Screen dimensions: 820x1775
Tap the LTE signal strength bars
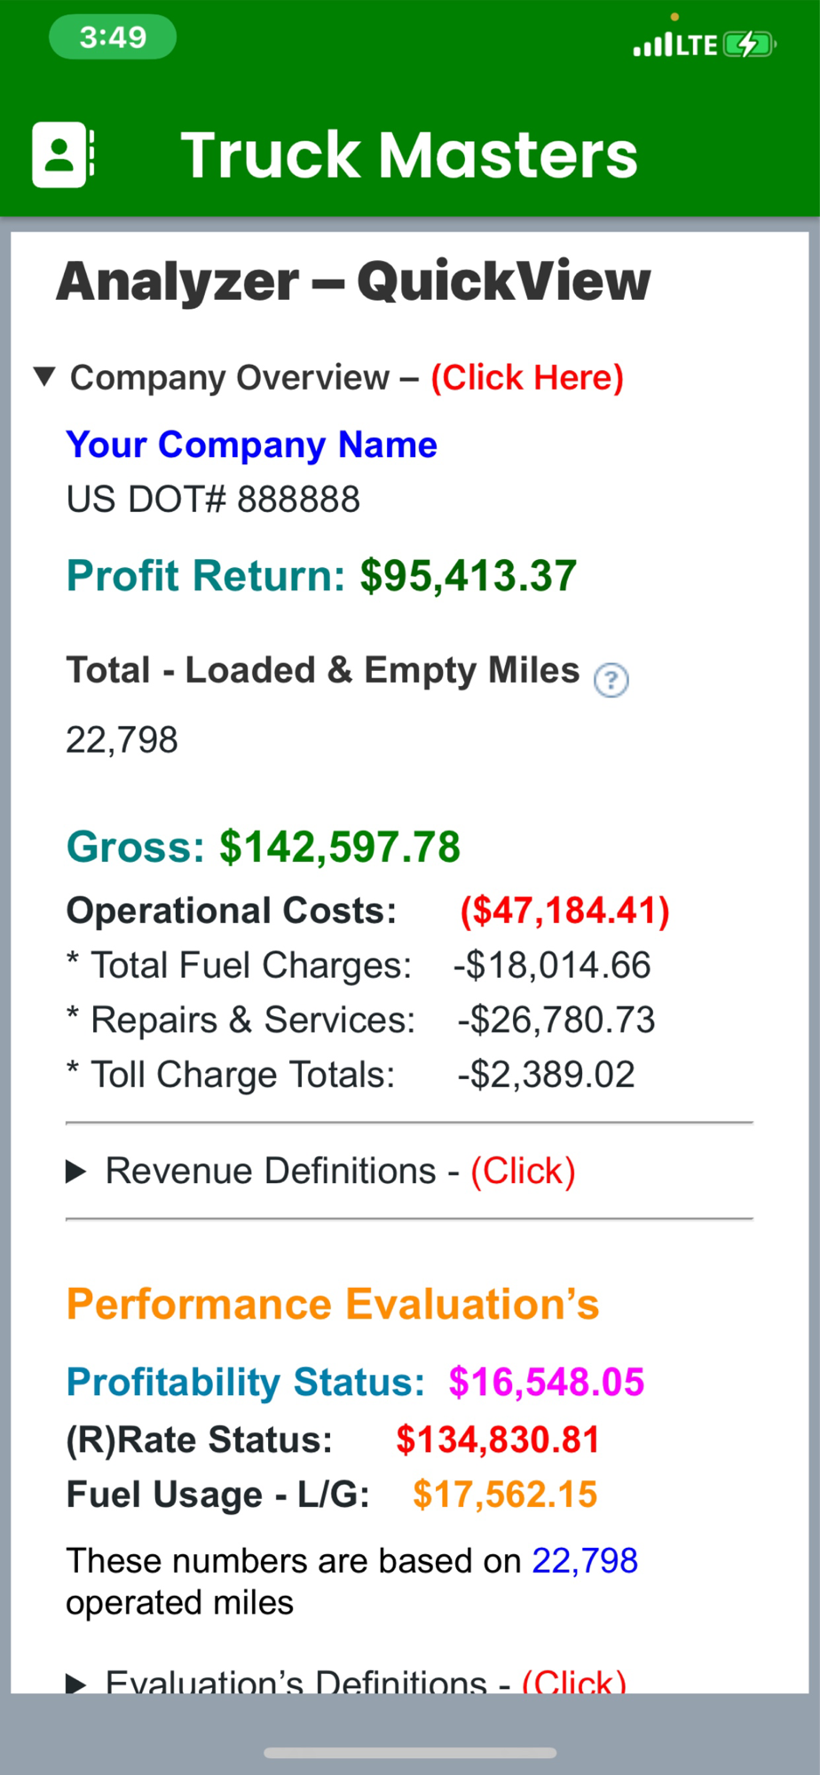pos(653,45)
